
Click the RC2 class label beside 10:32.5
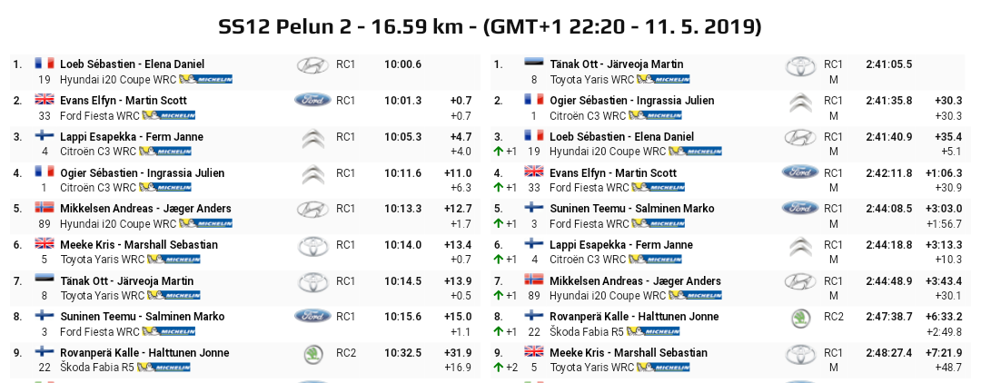[346, 353]
